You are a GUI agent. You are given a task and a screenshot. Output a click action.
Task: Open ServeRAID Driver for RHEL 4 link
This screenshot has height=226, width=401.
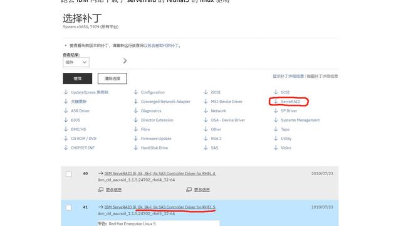160,173
